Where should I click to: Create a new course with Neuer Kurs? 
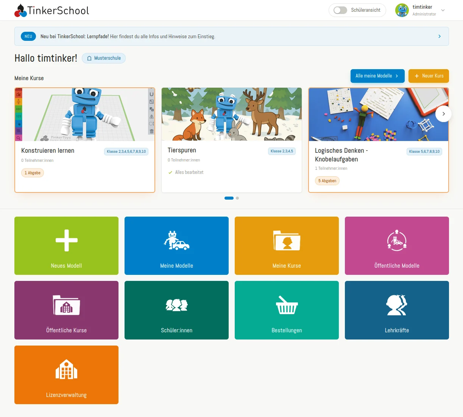[429, 76]
